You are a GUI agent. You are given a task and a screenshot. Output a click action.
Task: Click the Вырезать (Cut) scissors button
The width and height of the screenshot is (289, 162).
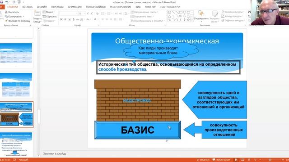pos(12,12)
